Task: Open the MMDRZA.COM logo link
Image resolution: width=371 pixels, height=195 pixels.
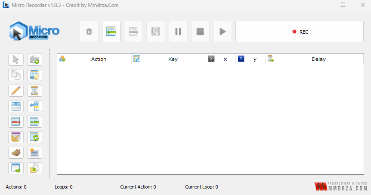Action: coord(341,186)
